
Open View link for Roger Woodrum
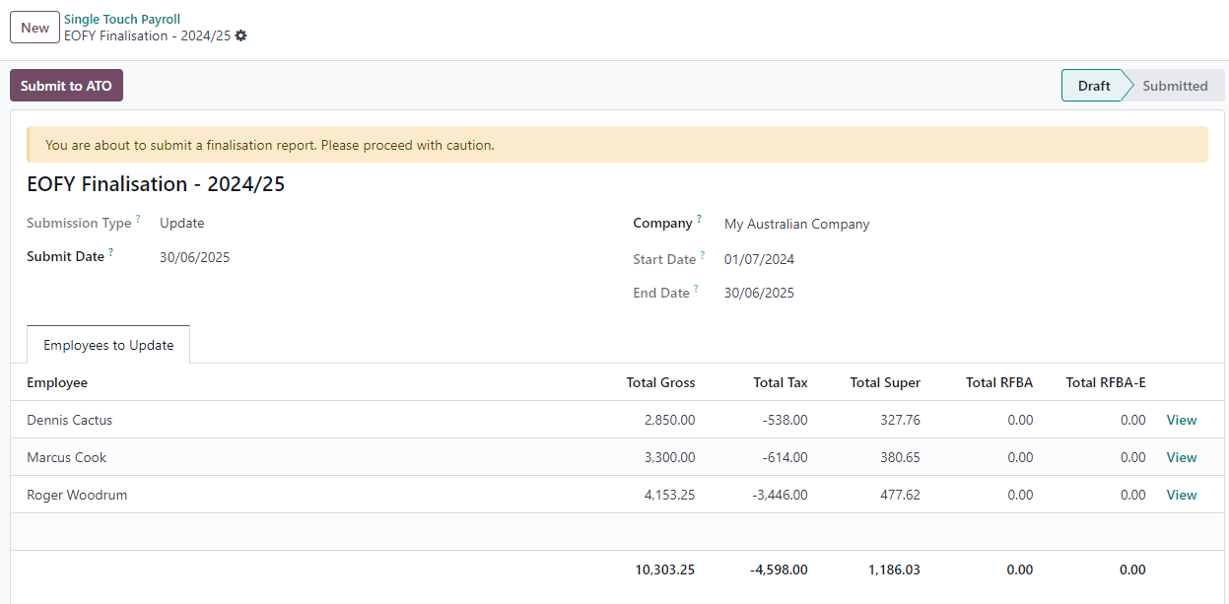(x=1181, y=495)
